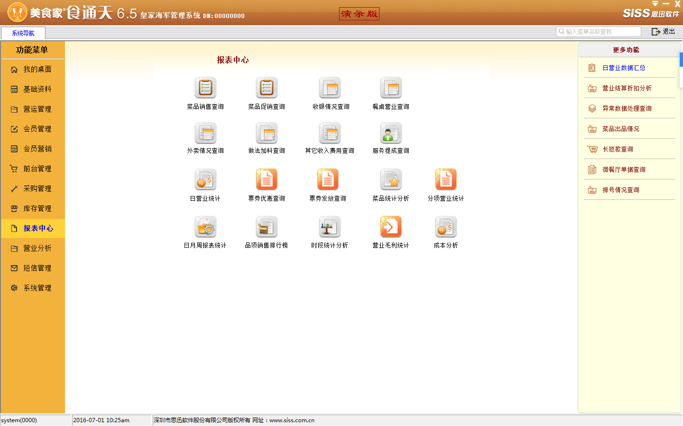Viewport: 683px width, 426px height.
Task: Open the 菜品销售查询 report icon
Action: [x=205, y=88]
